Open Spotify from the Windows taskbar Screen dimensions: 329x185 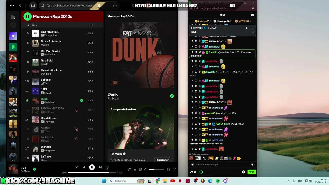click(x=218, y=181)
